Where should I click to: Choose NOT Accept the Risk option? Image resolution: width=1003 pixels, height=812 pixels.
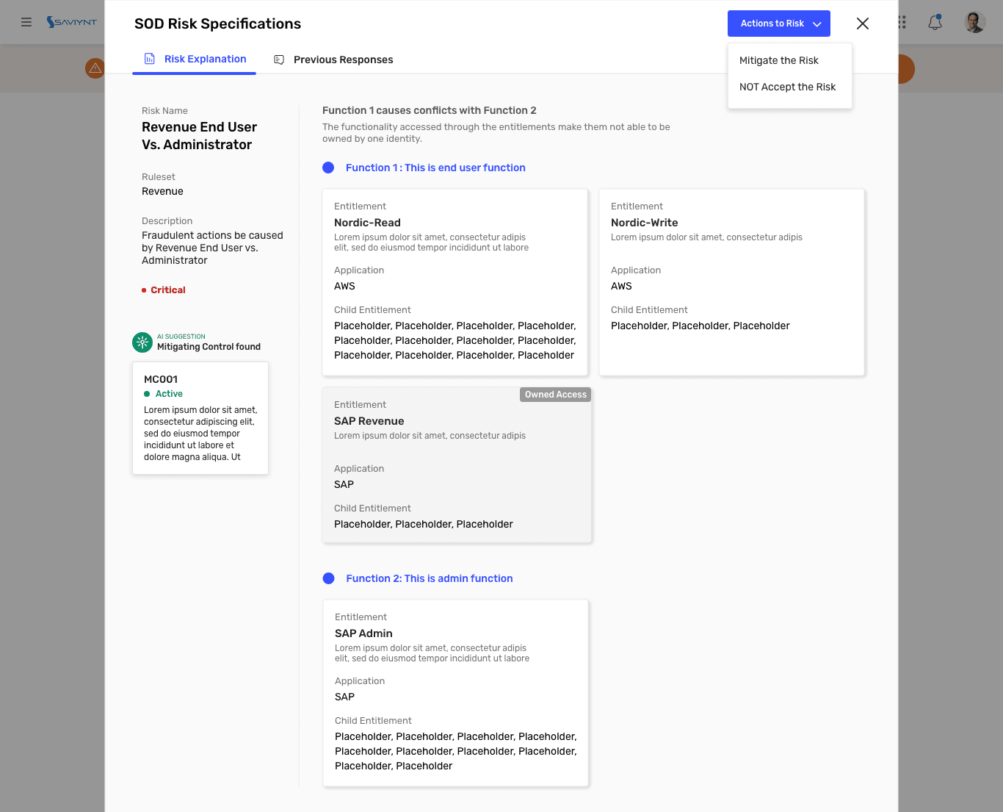[x=788, y=87]
